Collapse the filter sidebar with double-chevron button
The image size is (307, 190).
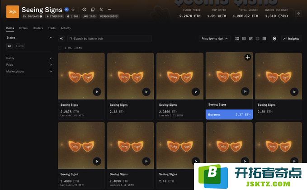point(61,39)
